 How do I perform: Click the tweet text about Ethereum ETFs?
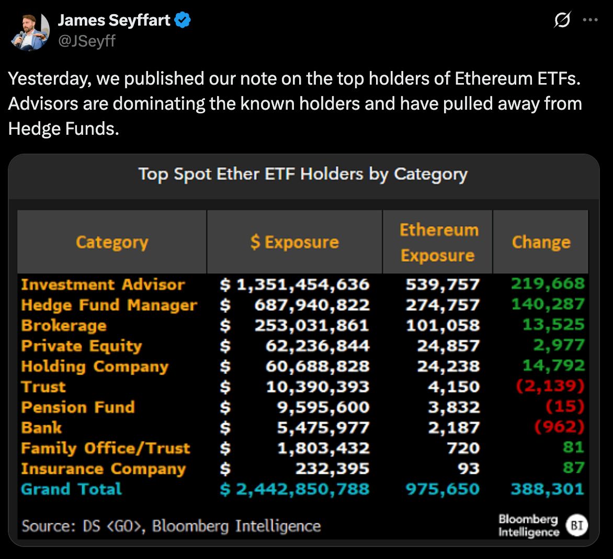tap(295, 103)
